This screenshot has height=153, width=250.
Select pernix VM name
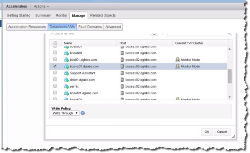coord(74,86)
